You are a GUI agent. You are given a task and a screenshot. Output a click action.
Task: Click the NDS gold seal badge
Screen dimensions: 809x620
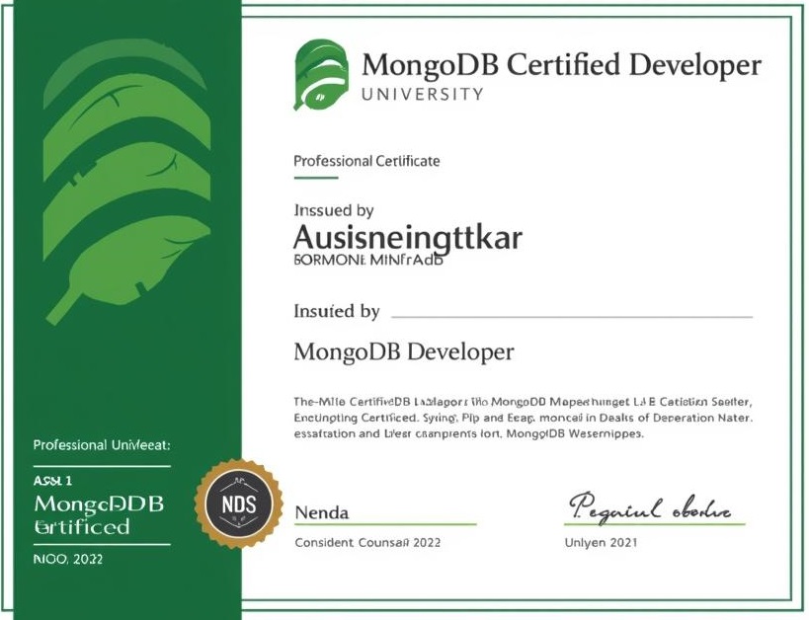click(x=238, y=504)
